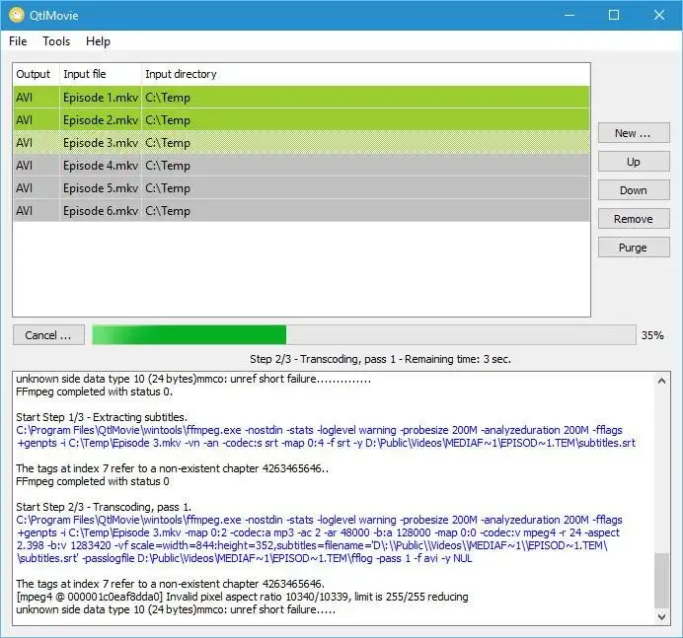Click the green transcoding progress bar
683x638 pixels.
pyautogui.click(x=364, y=335)
